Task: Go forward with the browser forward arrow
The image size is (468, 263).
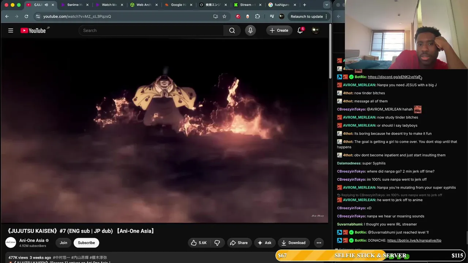Action: (16, 16)
